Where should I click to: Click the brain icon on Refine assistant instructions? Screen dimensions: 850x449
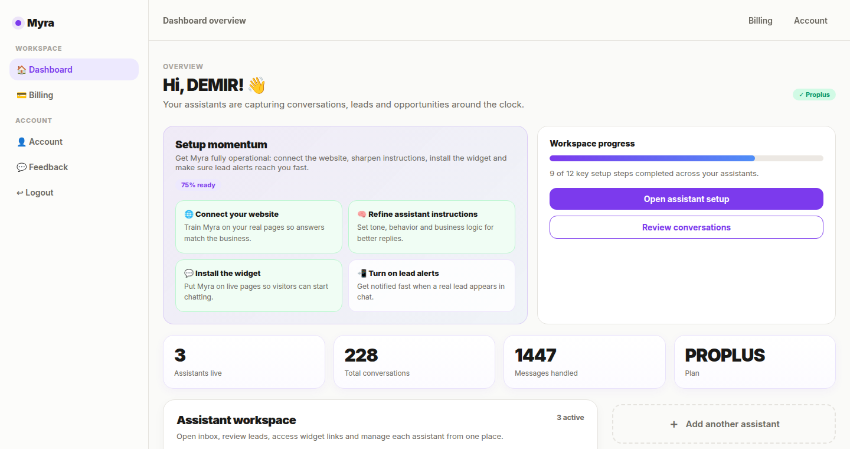(362, 213)
